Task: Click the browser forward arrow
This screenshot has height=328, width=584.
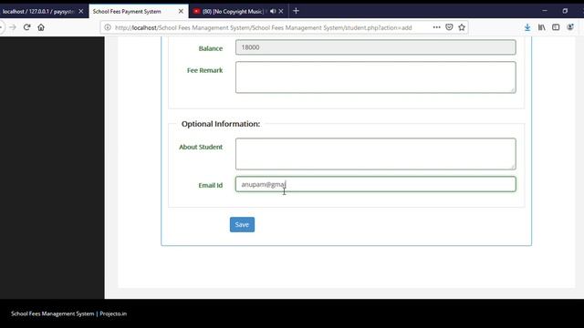Action: pos(13,27)
